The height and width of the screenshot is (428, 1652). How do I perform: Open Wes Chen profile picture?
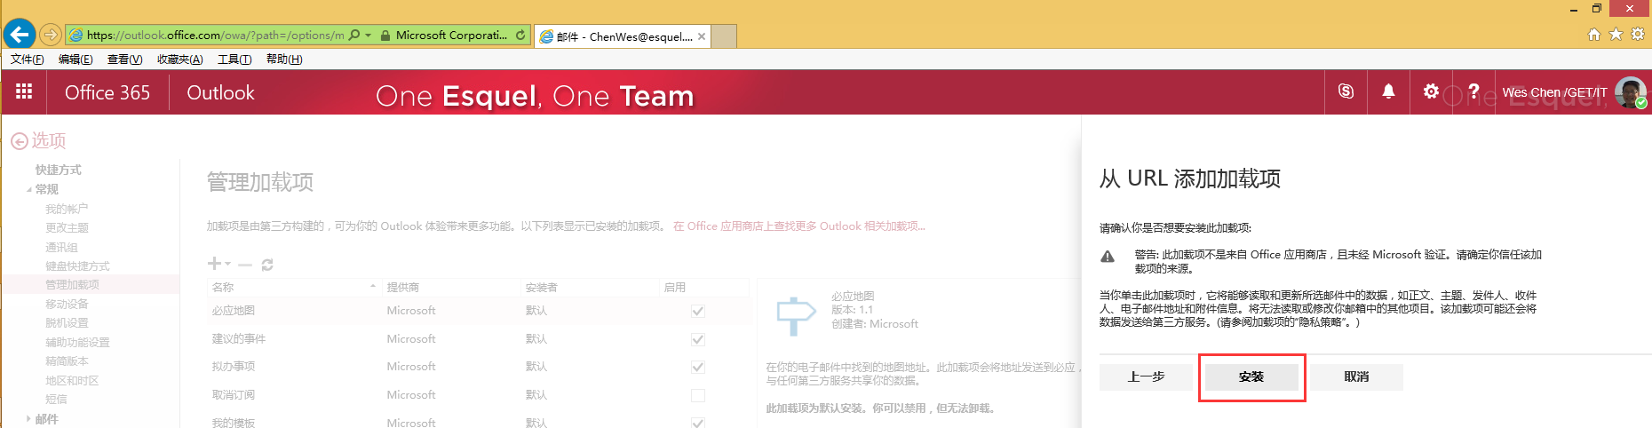click(x=1630, y=91)
